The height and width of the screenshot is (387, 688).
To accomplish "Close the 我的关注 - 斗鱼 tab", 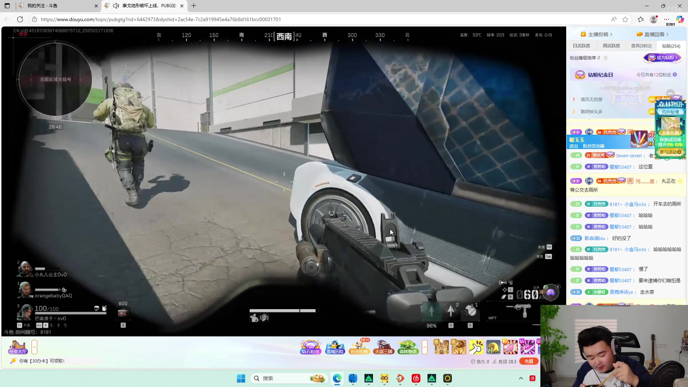I will point(96,6).
